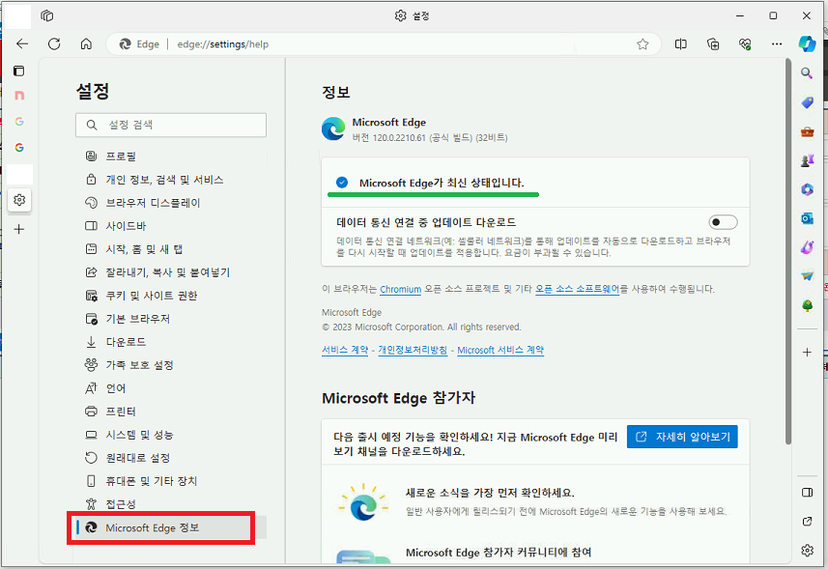Open sidebar Games chess icon
The width and height of the screenshot is (828, 569).
pyautogui.click(x=807, y=160)
